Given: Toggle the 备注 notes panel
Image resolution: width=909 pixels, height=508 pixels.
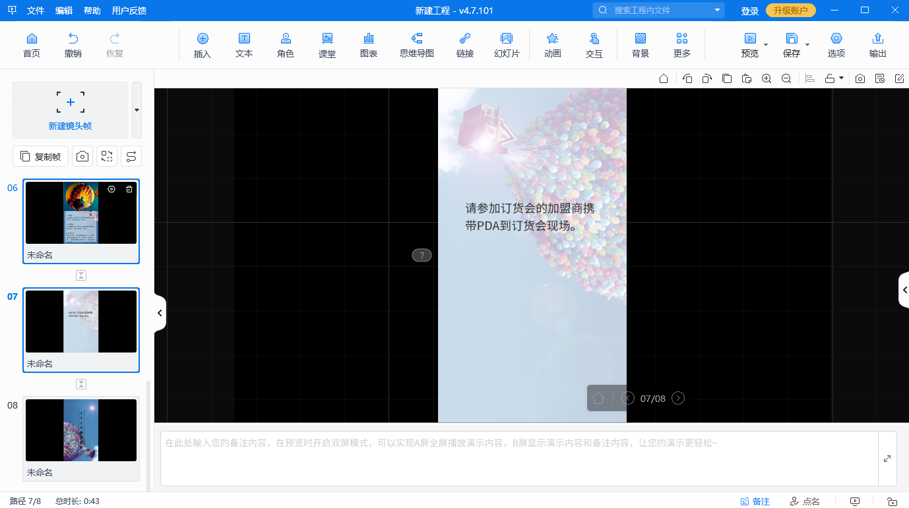Looking at the screenshot, I should click(x=755, y=501).
